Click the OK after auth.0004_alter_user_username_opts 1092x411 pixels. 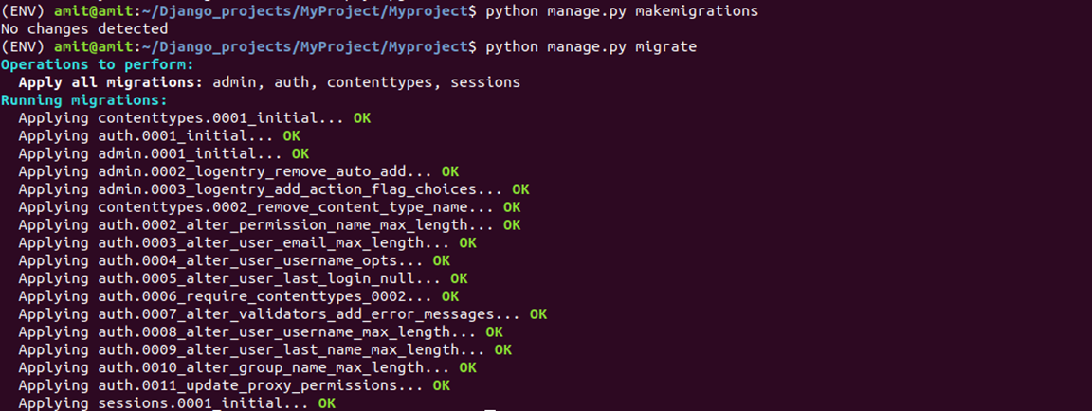pos(441,261)
